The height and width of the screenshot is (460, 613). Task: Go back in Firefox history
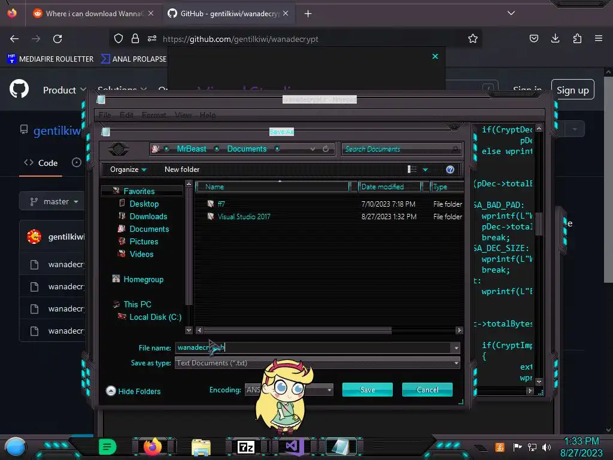14,39
